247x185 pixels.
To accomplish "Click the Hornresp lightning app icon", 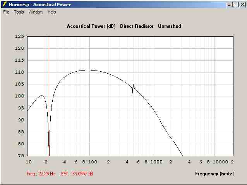I will [5, 4].
